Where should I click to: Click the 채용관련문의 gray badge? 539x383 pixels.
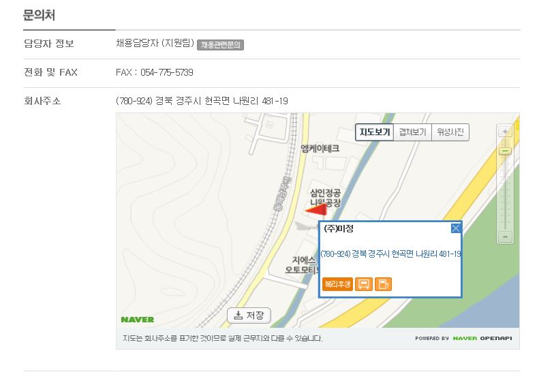point(220,45)
